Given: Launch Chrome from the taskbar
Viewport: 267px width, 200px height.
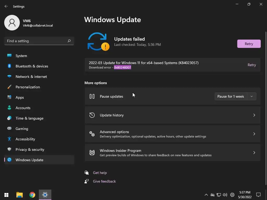Looking at the screenshot, I should pyautogui.click(x=32, y=195).
